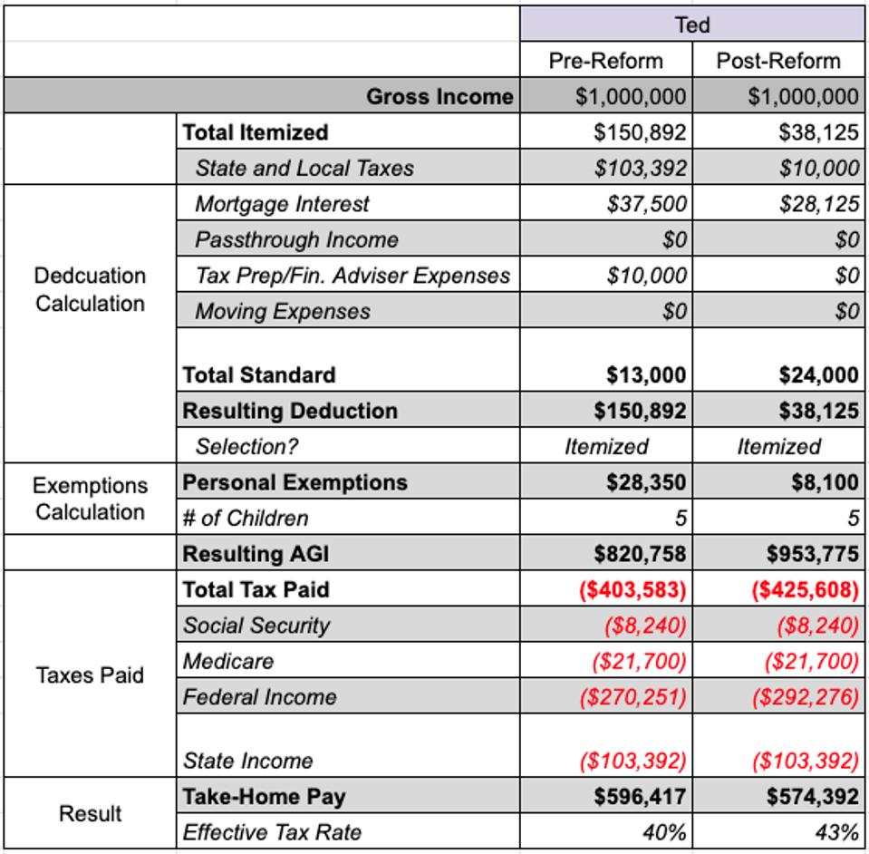Select Post-Reform Resulting AGI $953,775
The width and height of the screenshot is (869, 854).
coord(778,553)
